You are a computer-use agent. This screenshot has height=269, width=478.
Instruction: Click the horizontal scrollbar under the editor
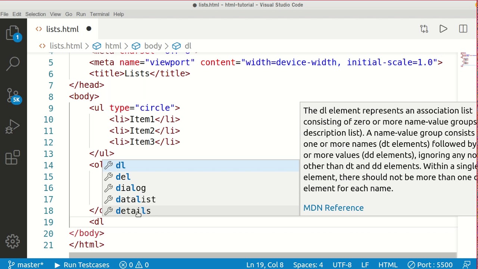tap(263, 255)
